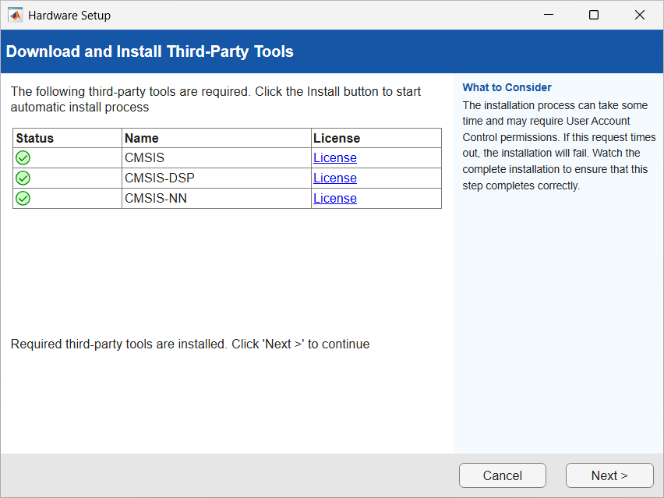Click the Status column header
This screenshot has height=498, width=664.
pos(67,138)
